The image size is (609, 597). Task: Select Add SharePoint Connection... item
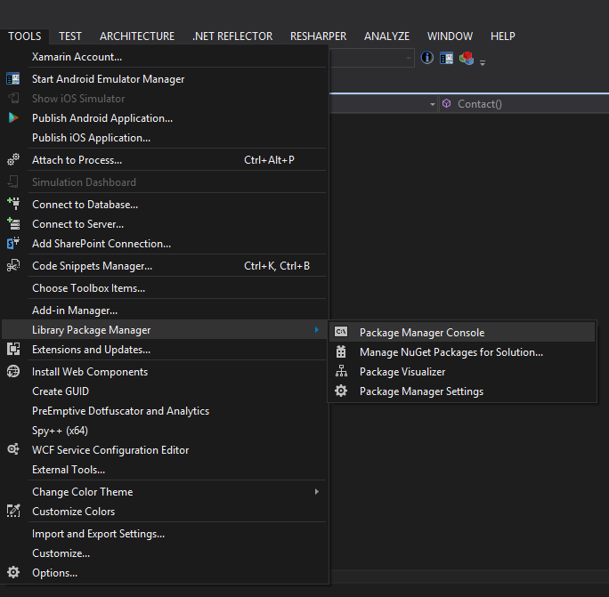click(x=165, y=244)
